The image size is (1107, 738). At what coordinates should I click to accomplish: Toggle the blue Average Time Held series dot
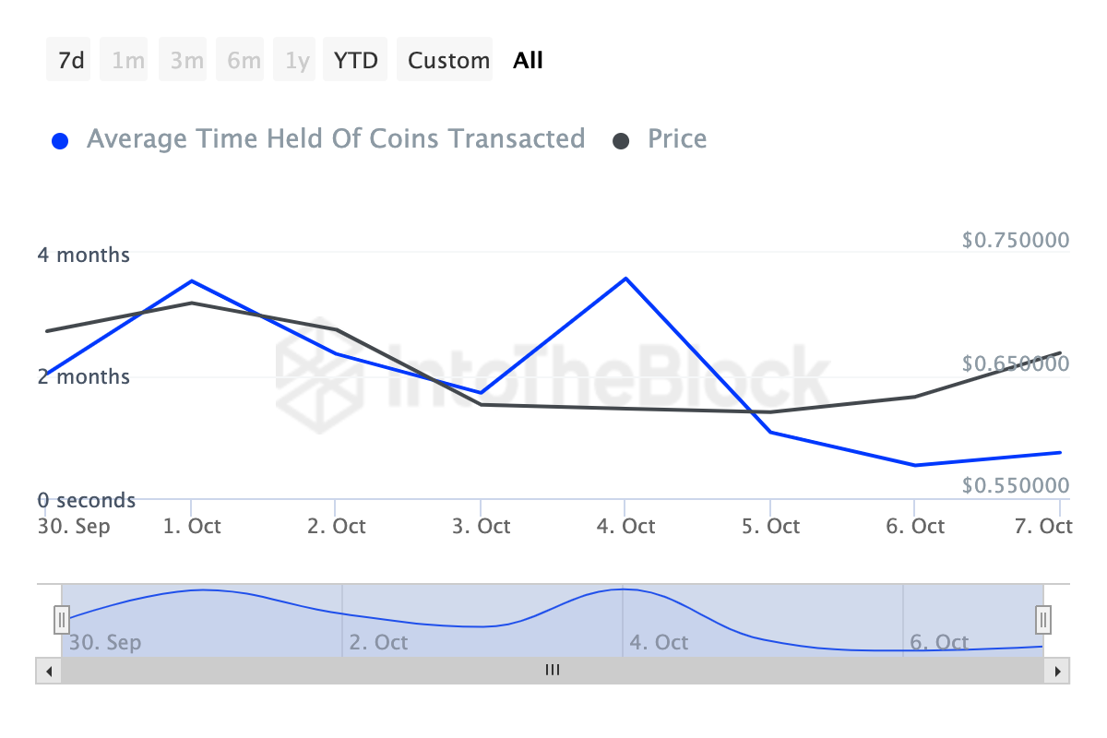tap(61, 141)
